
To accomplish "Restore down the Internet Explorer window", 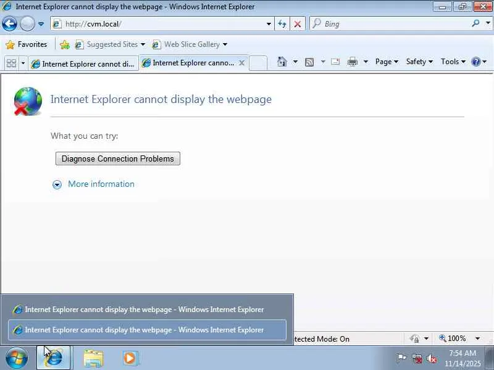I will tap(462, 7).
